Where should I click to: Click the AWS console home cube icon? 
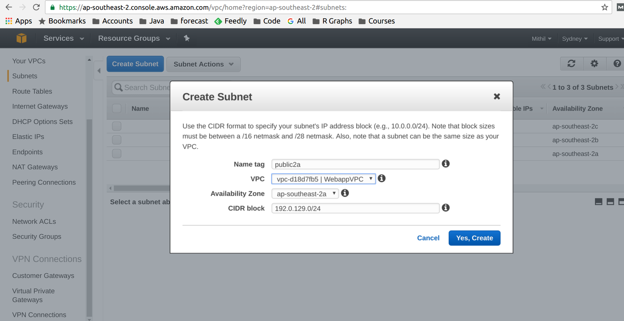coord(21,38)
